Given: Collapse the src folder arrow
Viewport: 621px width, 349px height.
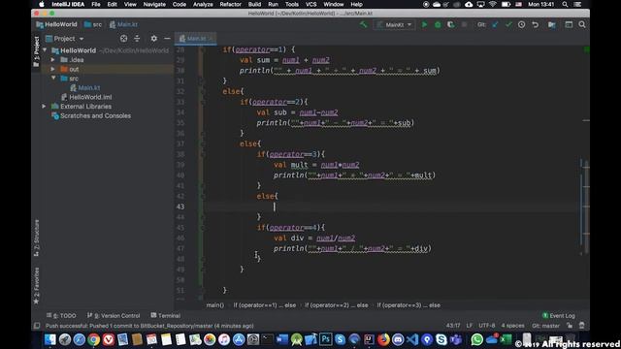Looking at the screenshot, I should (x=53, y=79).
